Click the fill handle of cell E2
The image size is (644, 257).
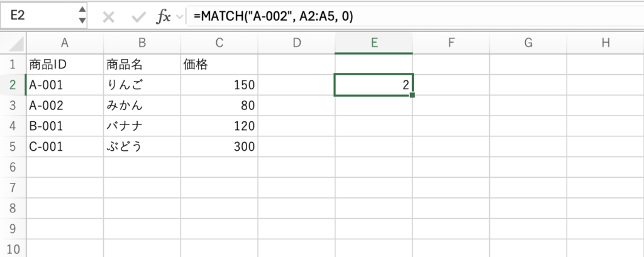tap(413, 95)
